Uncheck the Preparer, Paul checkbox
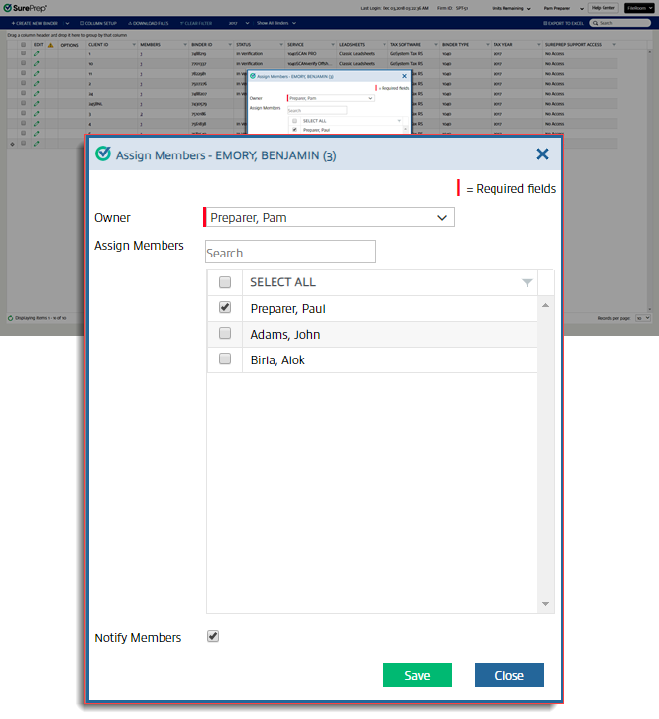This screenshot has width=659, height=719. pos(225,308)
